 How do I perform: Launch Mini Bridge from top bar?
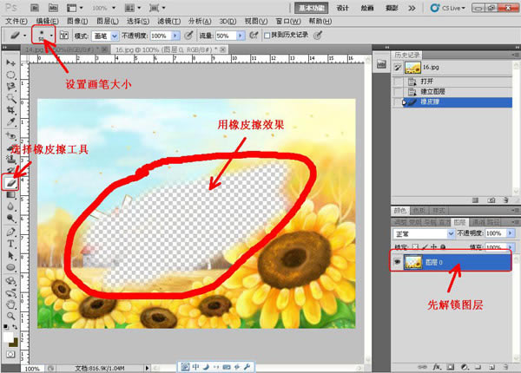pyautogui.click(x=53, y=8)
